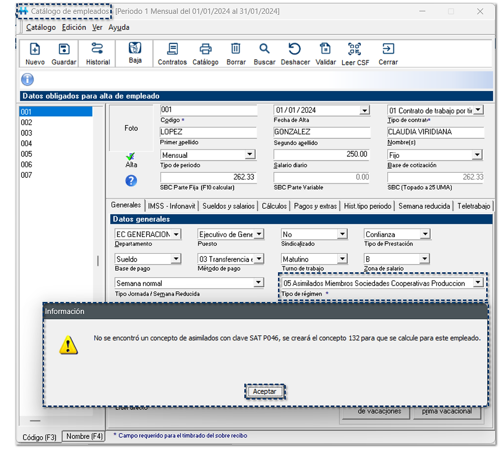Click the Leer CSF scanner icon
Screen dimensions: 500x449
355,50
